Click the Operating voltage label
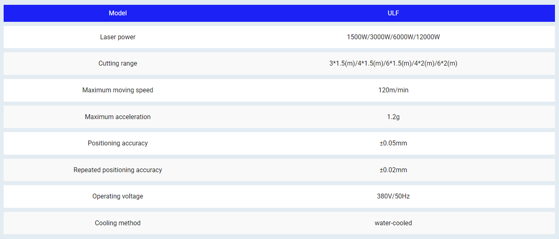 pyautogui.click(x=117, y=196)
